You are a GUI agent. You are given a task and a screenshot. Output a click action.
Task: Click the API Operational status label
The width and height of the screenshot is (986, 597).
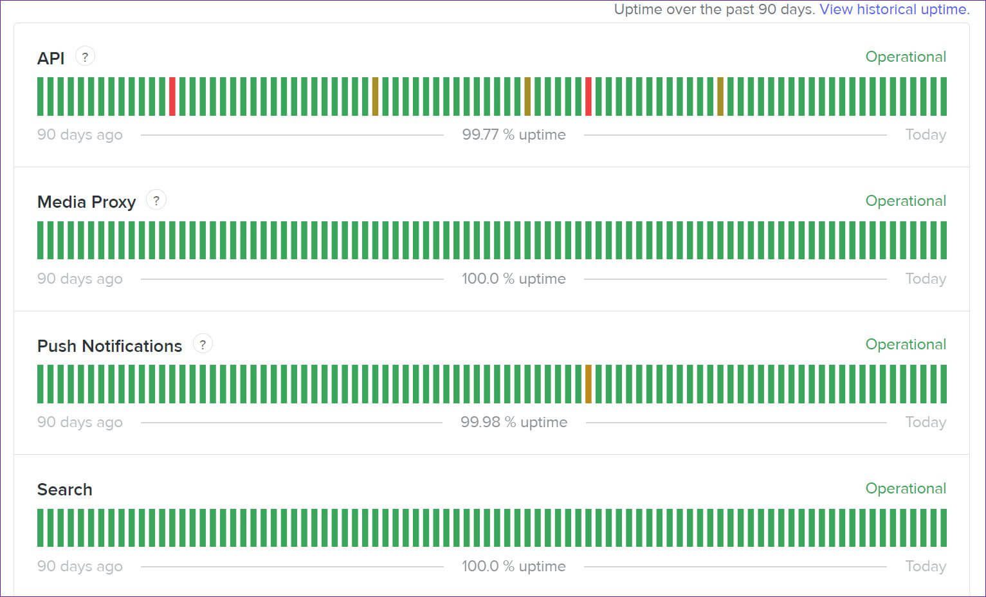[x=906, y=57]
